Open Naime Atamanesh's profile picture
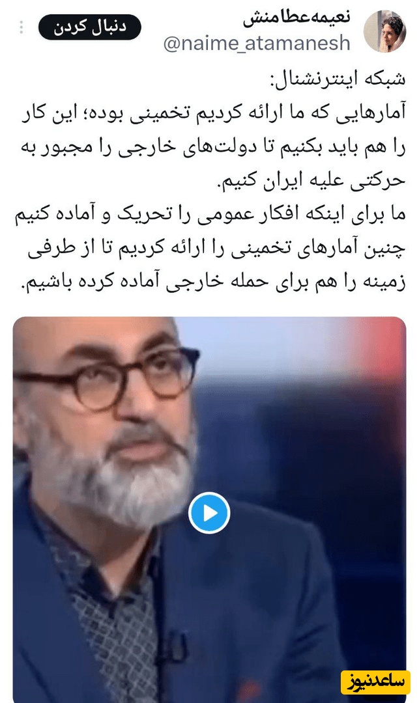 [x=384, y=31]
